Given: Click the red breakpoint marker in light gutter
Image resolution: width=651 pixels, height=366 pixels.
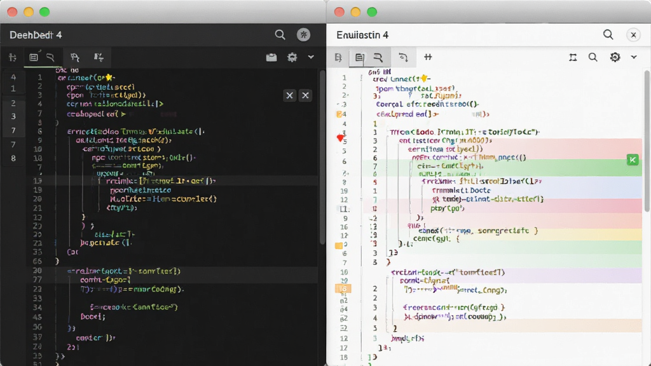Looking at the screenshot, I should point(341,138).
